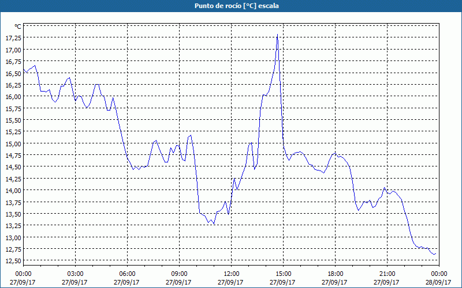Select the 14,50 y-axis value
Viewport: 462px width, 288px height.
(13, 167)
